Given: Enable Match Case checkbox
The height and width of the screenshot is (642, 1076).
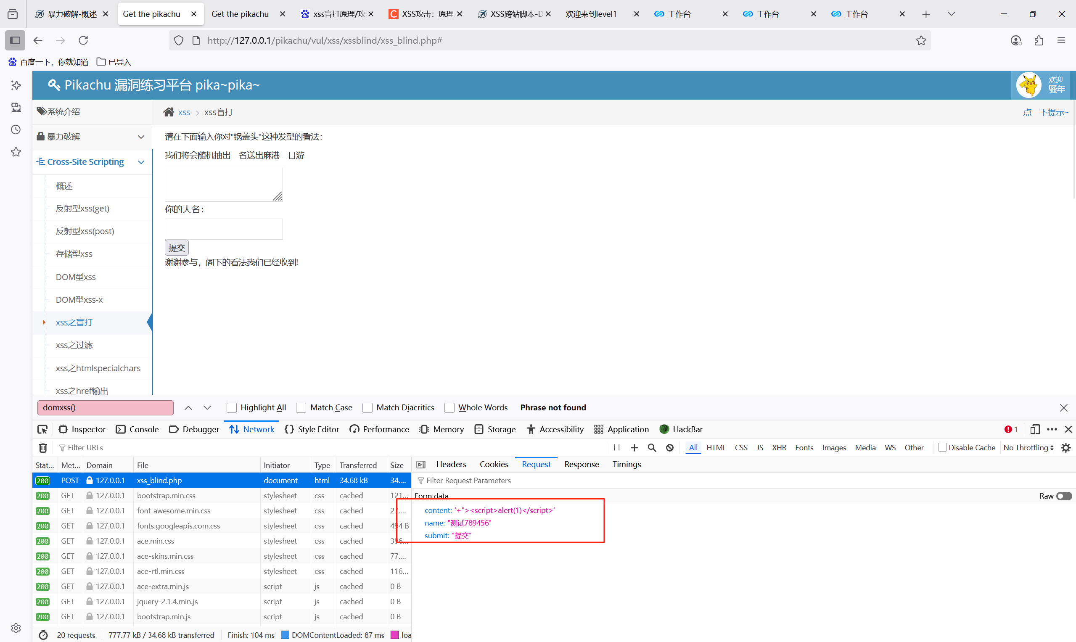Looking at the screenshot, I should tap(301, 407).
